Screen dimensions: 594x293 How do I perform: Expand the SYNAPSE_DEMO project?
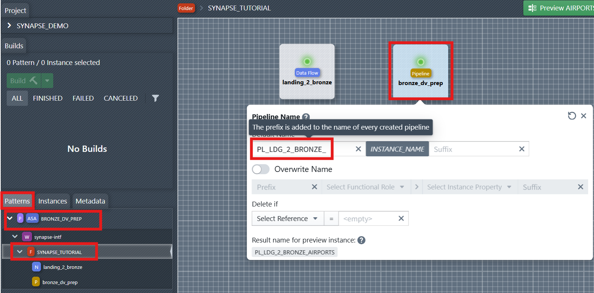click(x=9, y=26)
